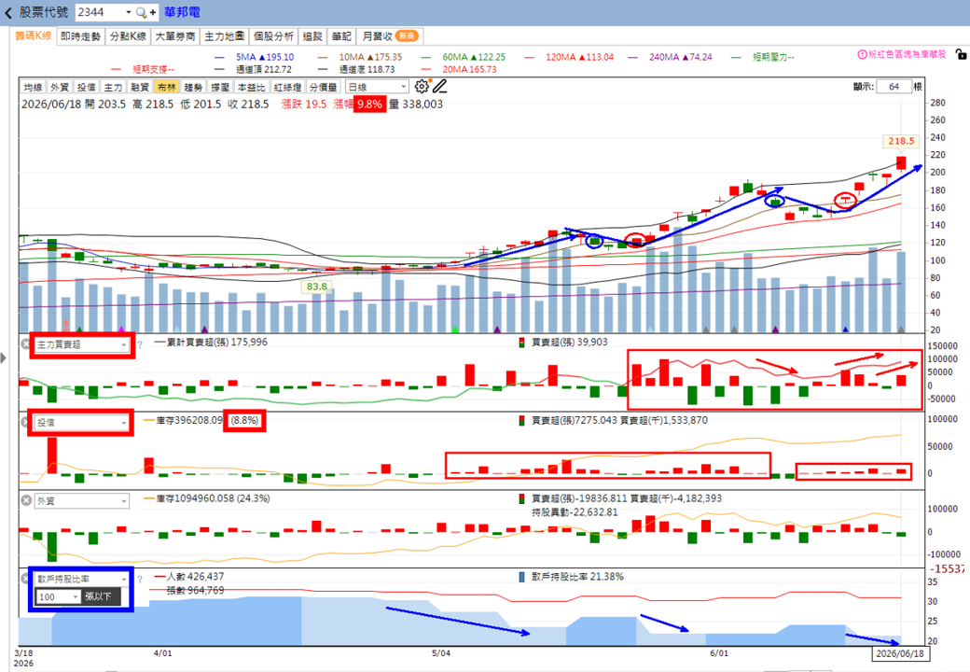Click help question mark beside 主力買賣超
The height and width of the screenshot is (672, 970).
(140, 344)
